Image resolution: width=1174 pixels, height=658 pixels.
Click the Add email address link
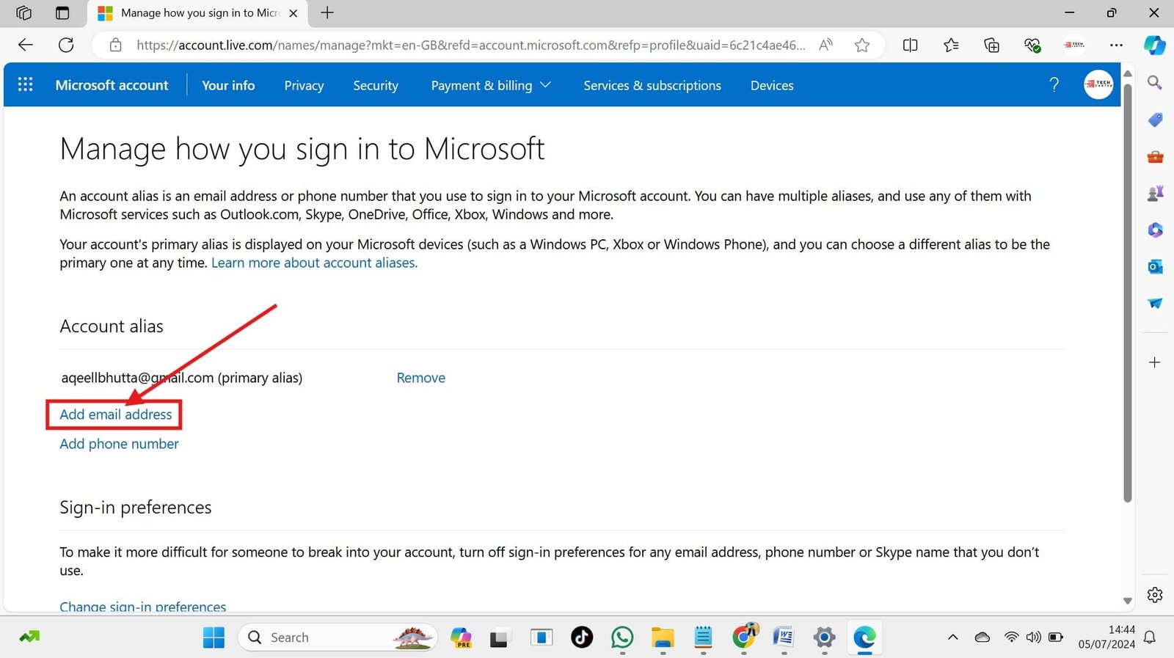116,414
